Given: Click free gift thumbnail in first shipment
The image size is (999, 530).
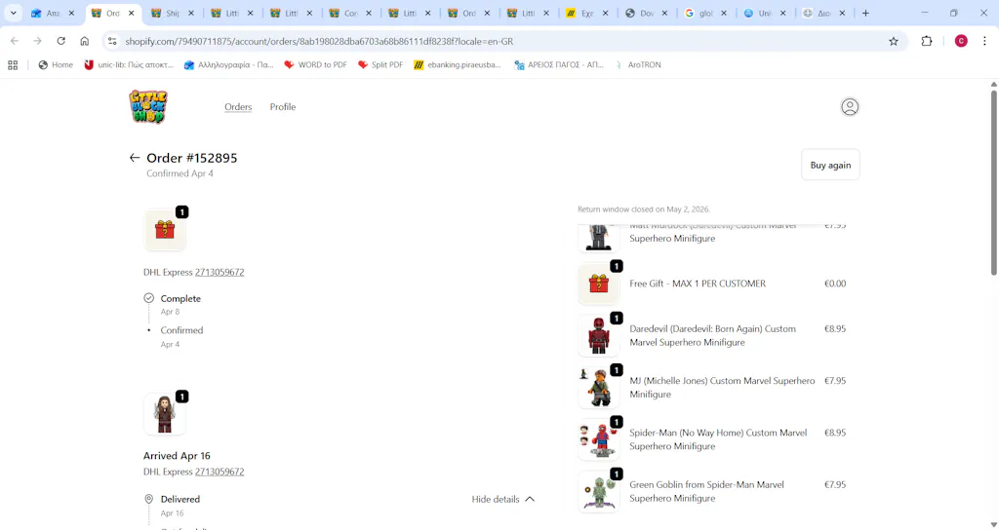Looking at the screenshot, I should 164,229.
